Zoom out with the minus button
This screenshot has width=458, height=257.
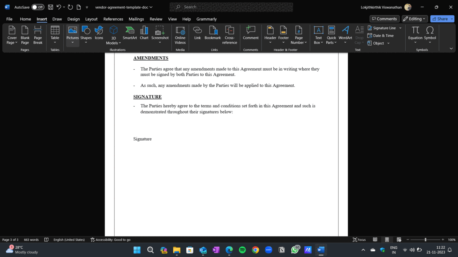point(408,240)
